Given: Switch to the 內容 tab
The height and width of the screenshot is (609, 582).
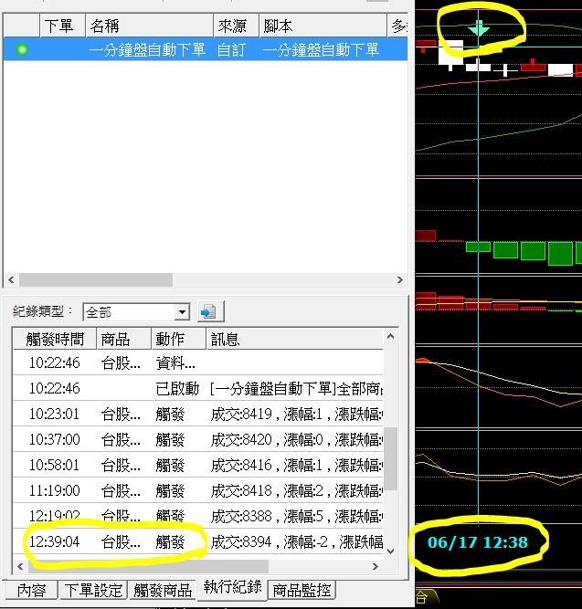Looking at the screenshot, I should 31,590.
